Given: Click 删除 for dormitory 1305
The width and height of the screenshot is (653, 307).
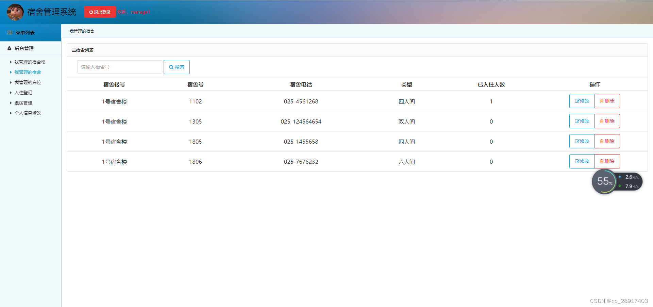Looking at the screenshot, I should tap(607, 121).
